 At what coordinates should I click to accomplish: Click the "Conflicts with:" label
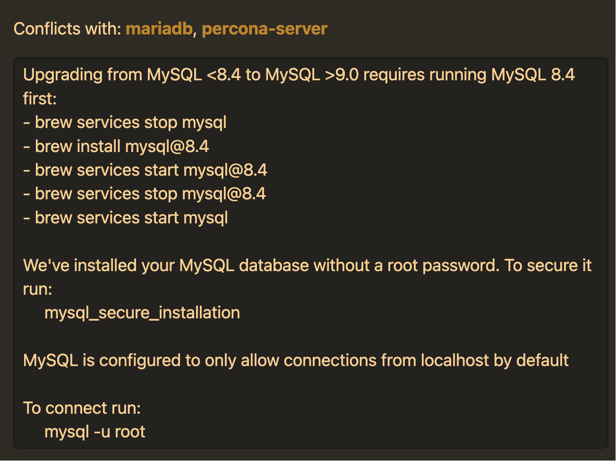coord(68,29)
